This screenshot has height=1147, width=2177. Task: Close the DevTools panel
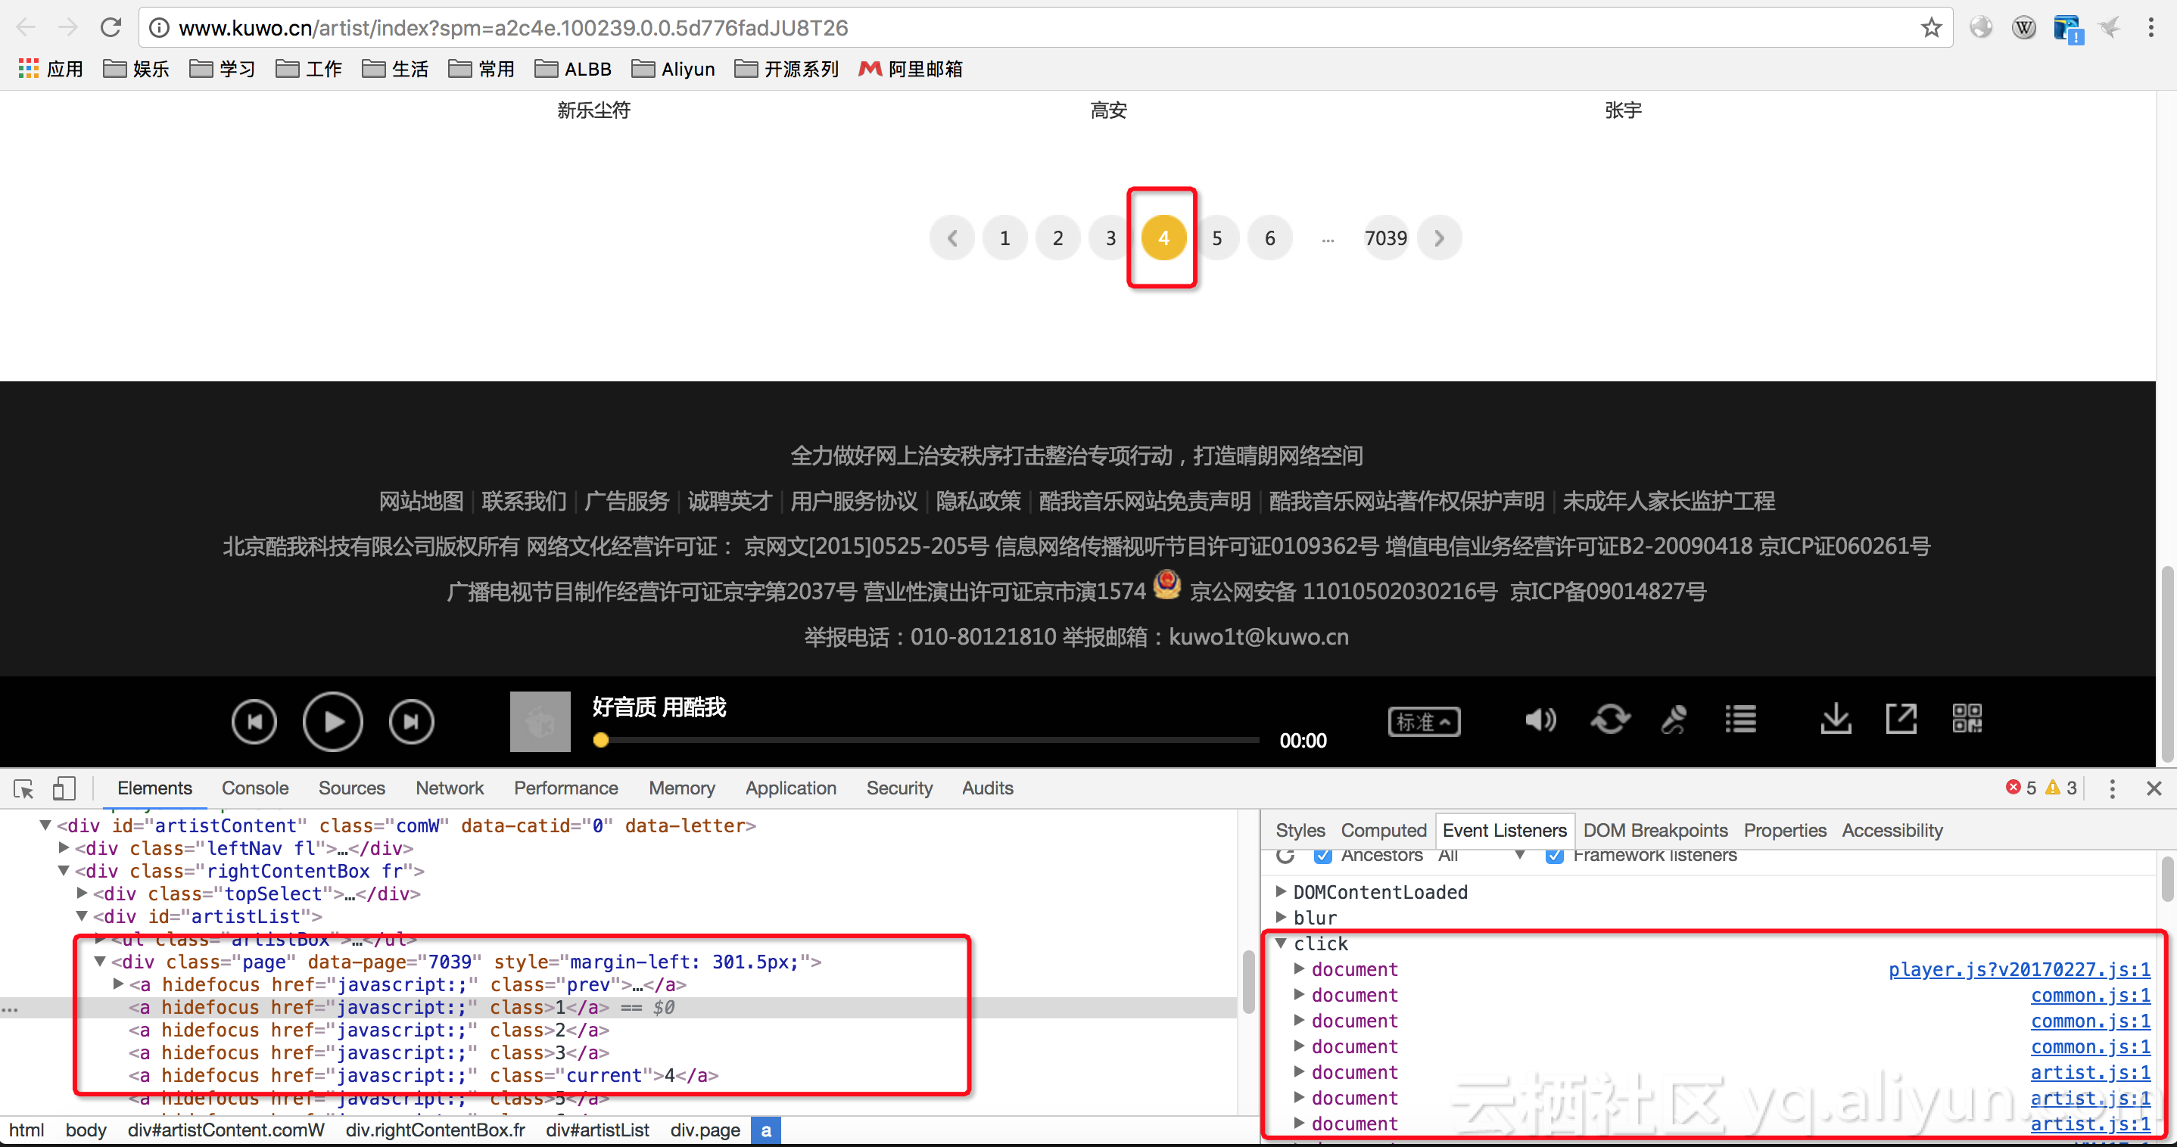coord(2154,788)
